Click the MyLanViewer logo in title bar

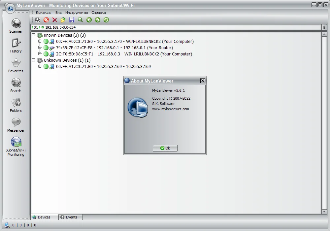[10, 9]
